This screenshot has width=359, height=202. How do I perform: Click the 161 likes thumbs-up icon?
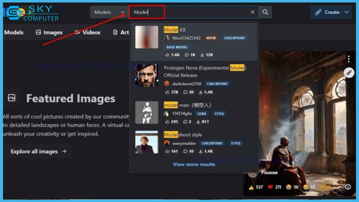pyautogui.click(x=168, y=151)
